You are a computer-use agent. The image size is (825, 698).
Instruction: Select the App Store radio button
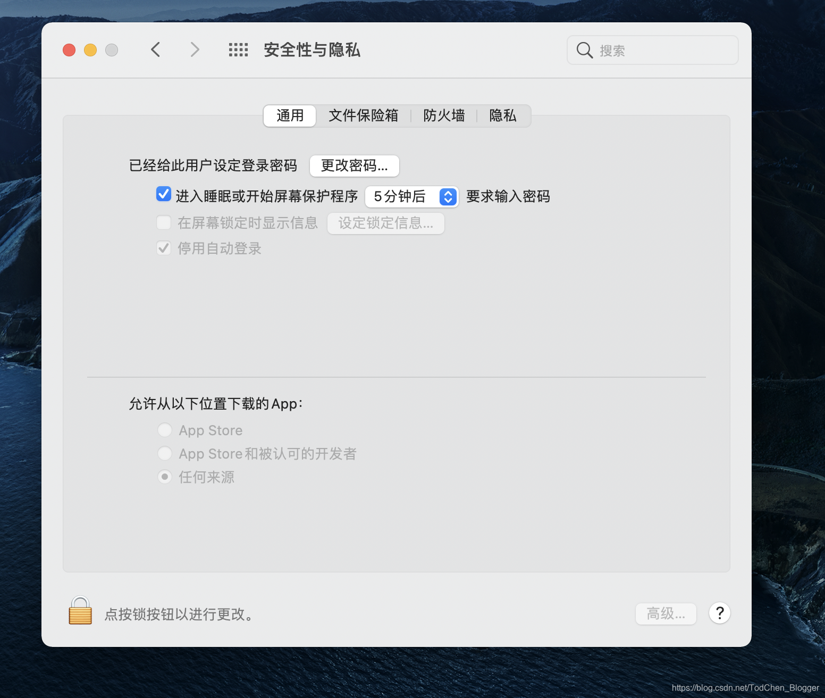point(165,430)
